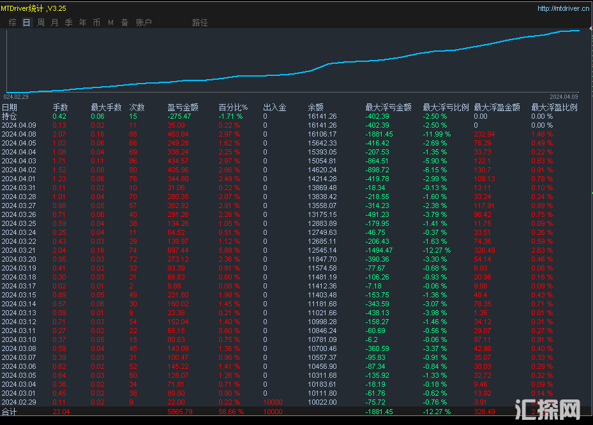Click the 合计 totals row label
Viewport: 593px width, 425px height.
click(x=10, y=412)
